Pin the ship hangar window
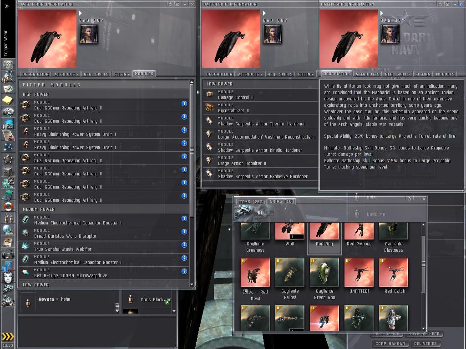Screen dimensions: 466x349 pos(409,199)
